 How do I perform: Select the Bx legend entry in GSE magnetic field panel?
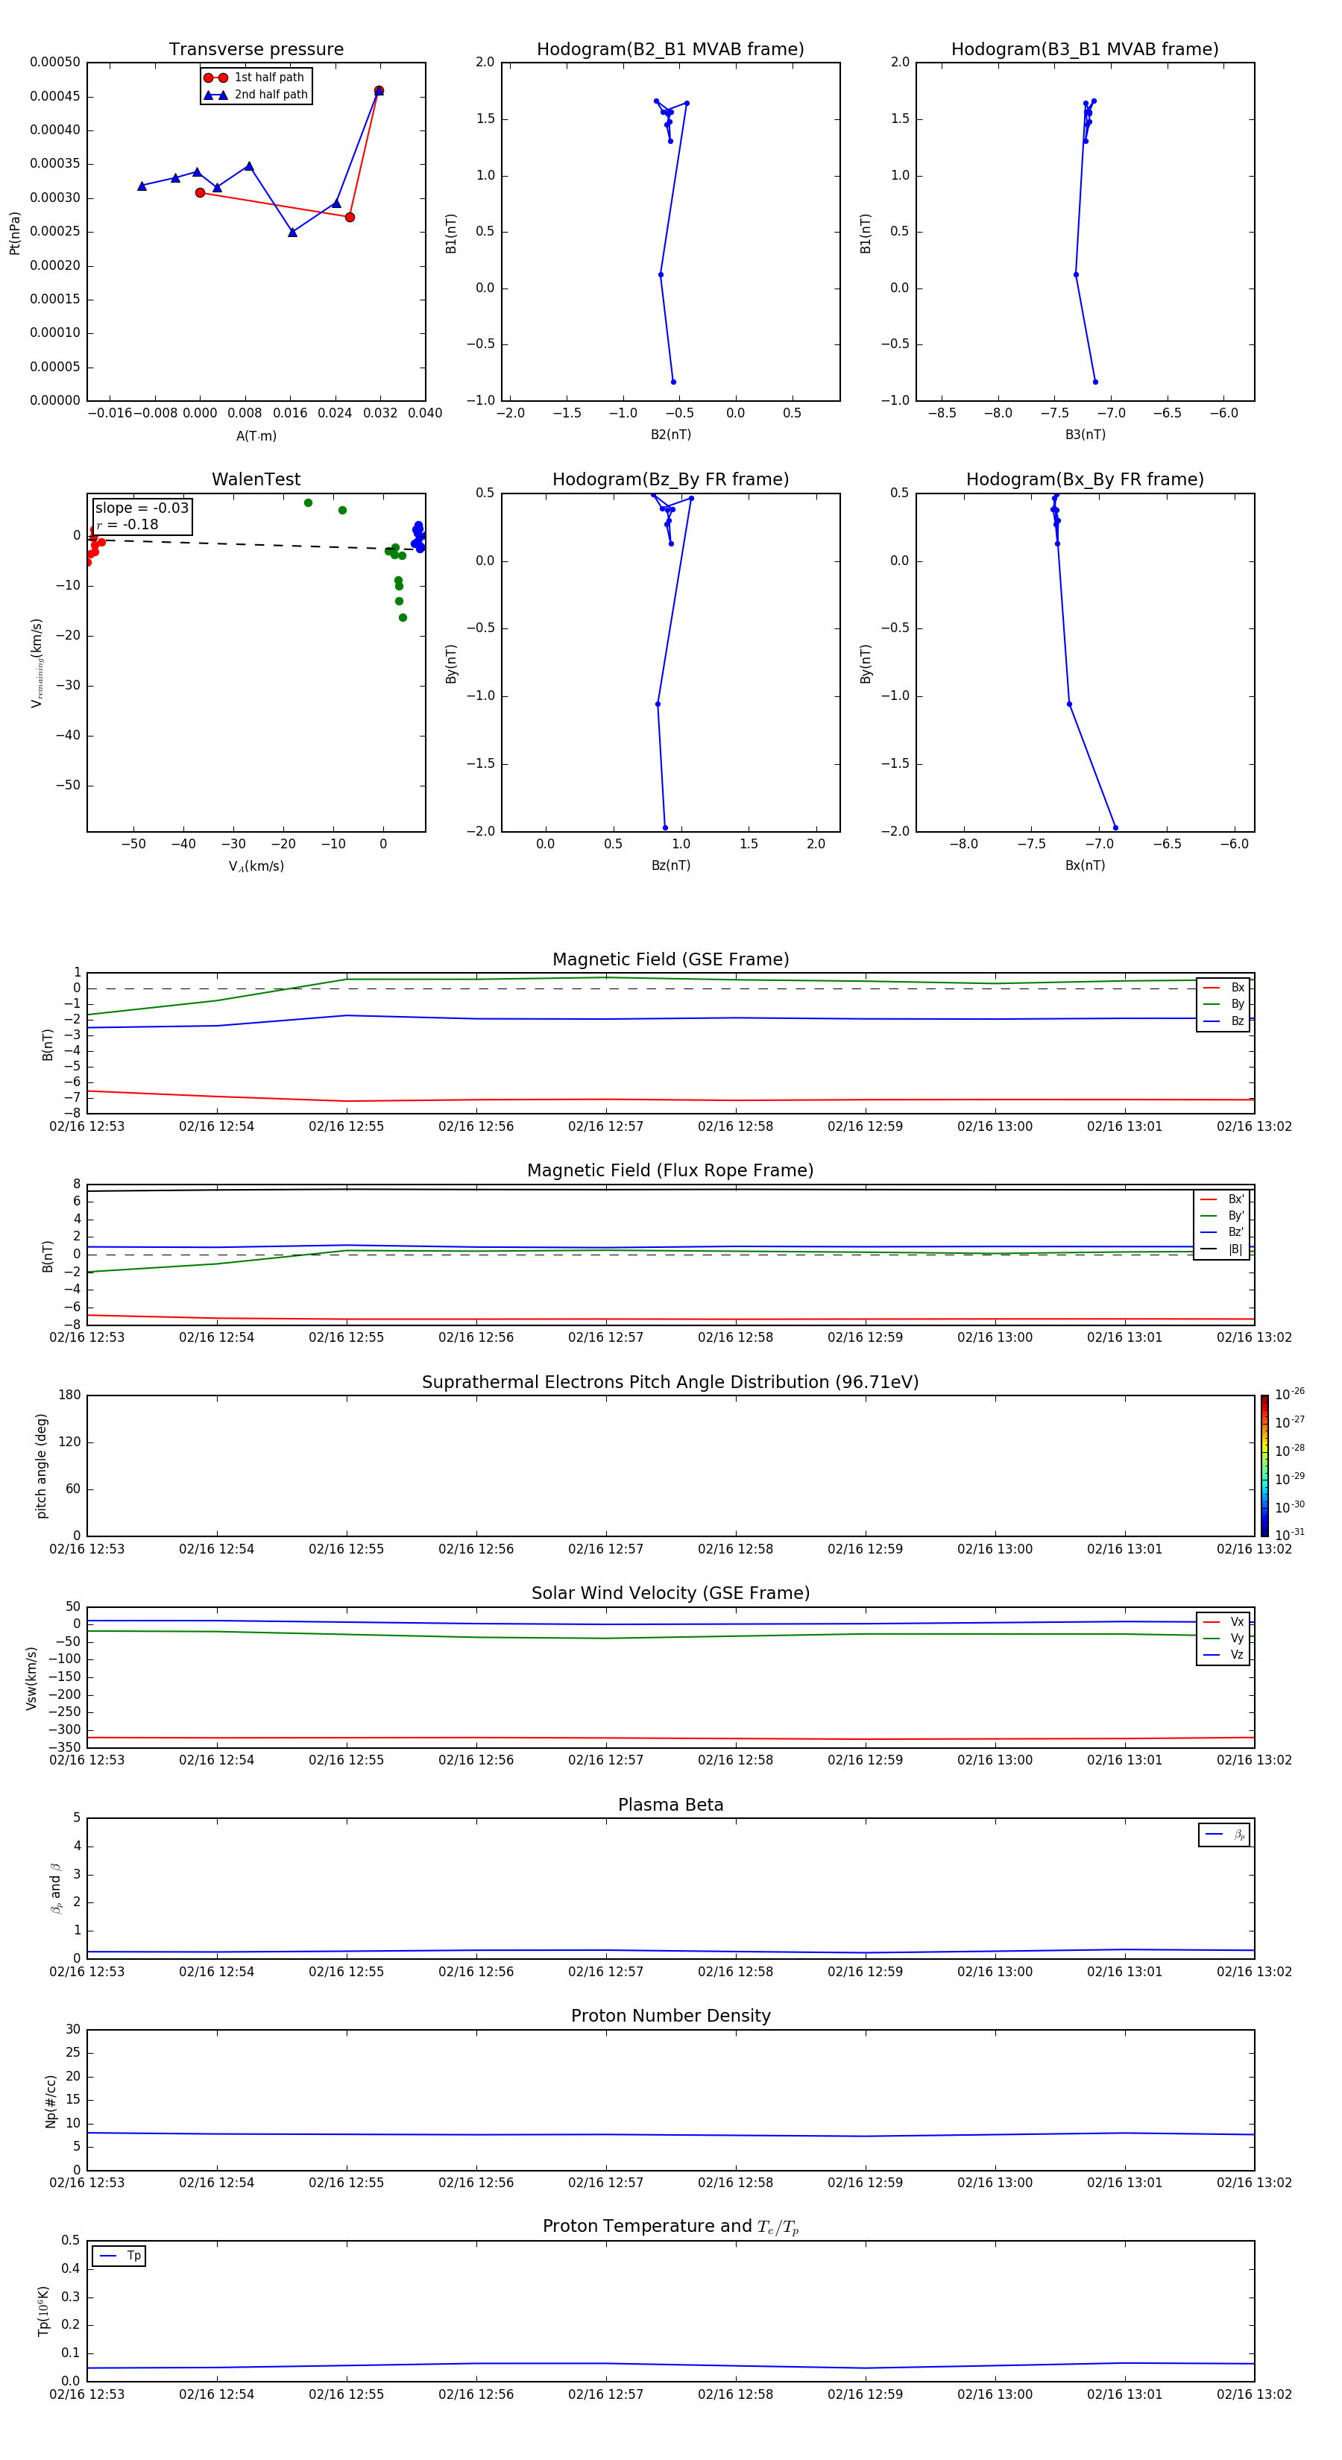1223,988
